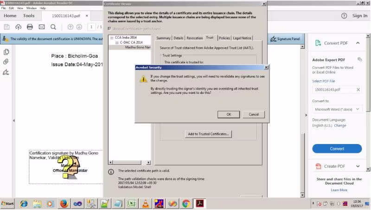Click the help question mark icon

tap(344, 16)
